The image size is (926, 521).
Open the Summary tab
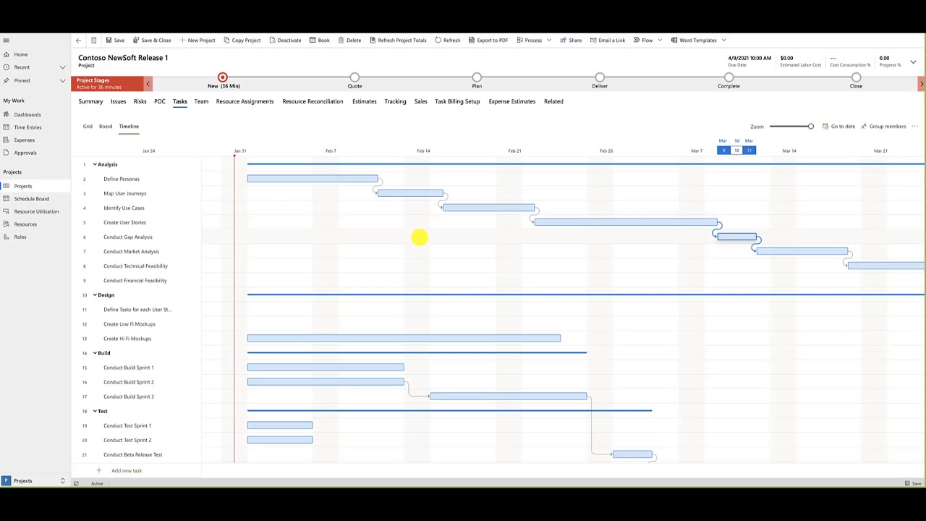[x=90, y=101]
